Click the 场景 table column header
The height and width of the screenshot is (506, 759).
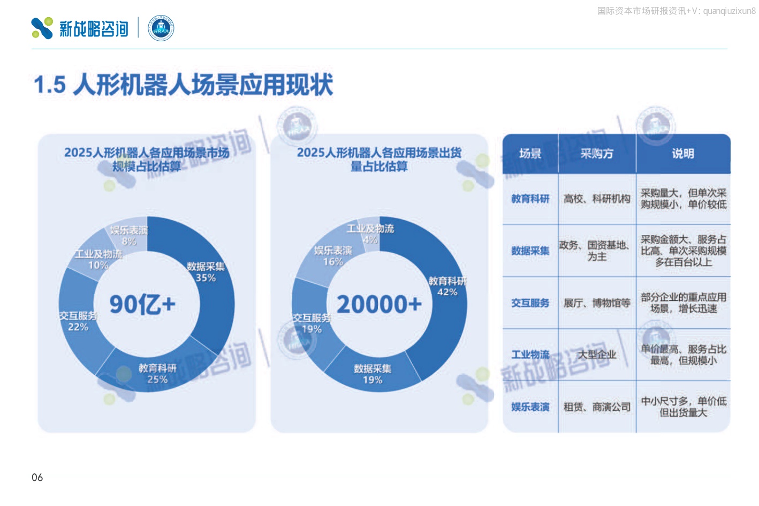coord(530,154)
